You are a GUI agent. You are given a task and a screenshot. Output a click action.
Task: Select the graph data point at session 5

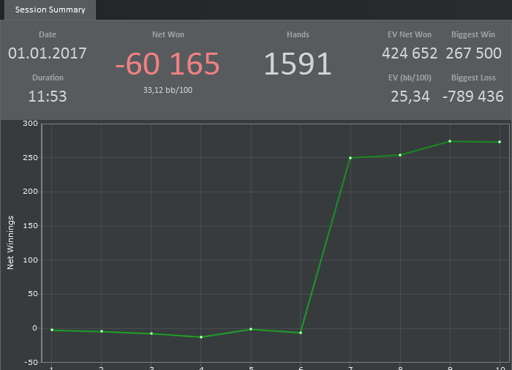(x=251, y=329)
